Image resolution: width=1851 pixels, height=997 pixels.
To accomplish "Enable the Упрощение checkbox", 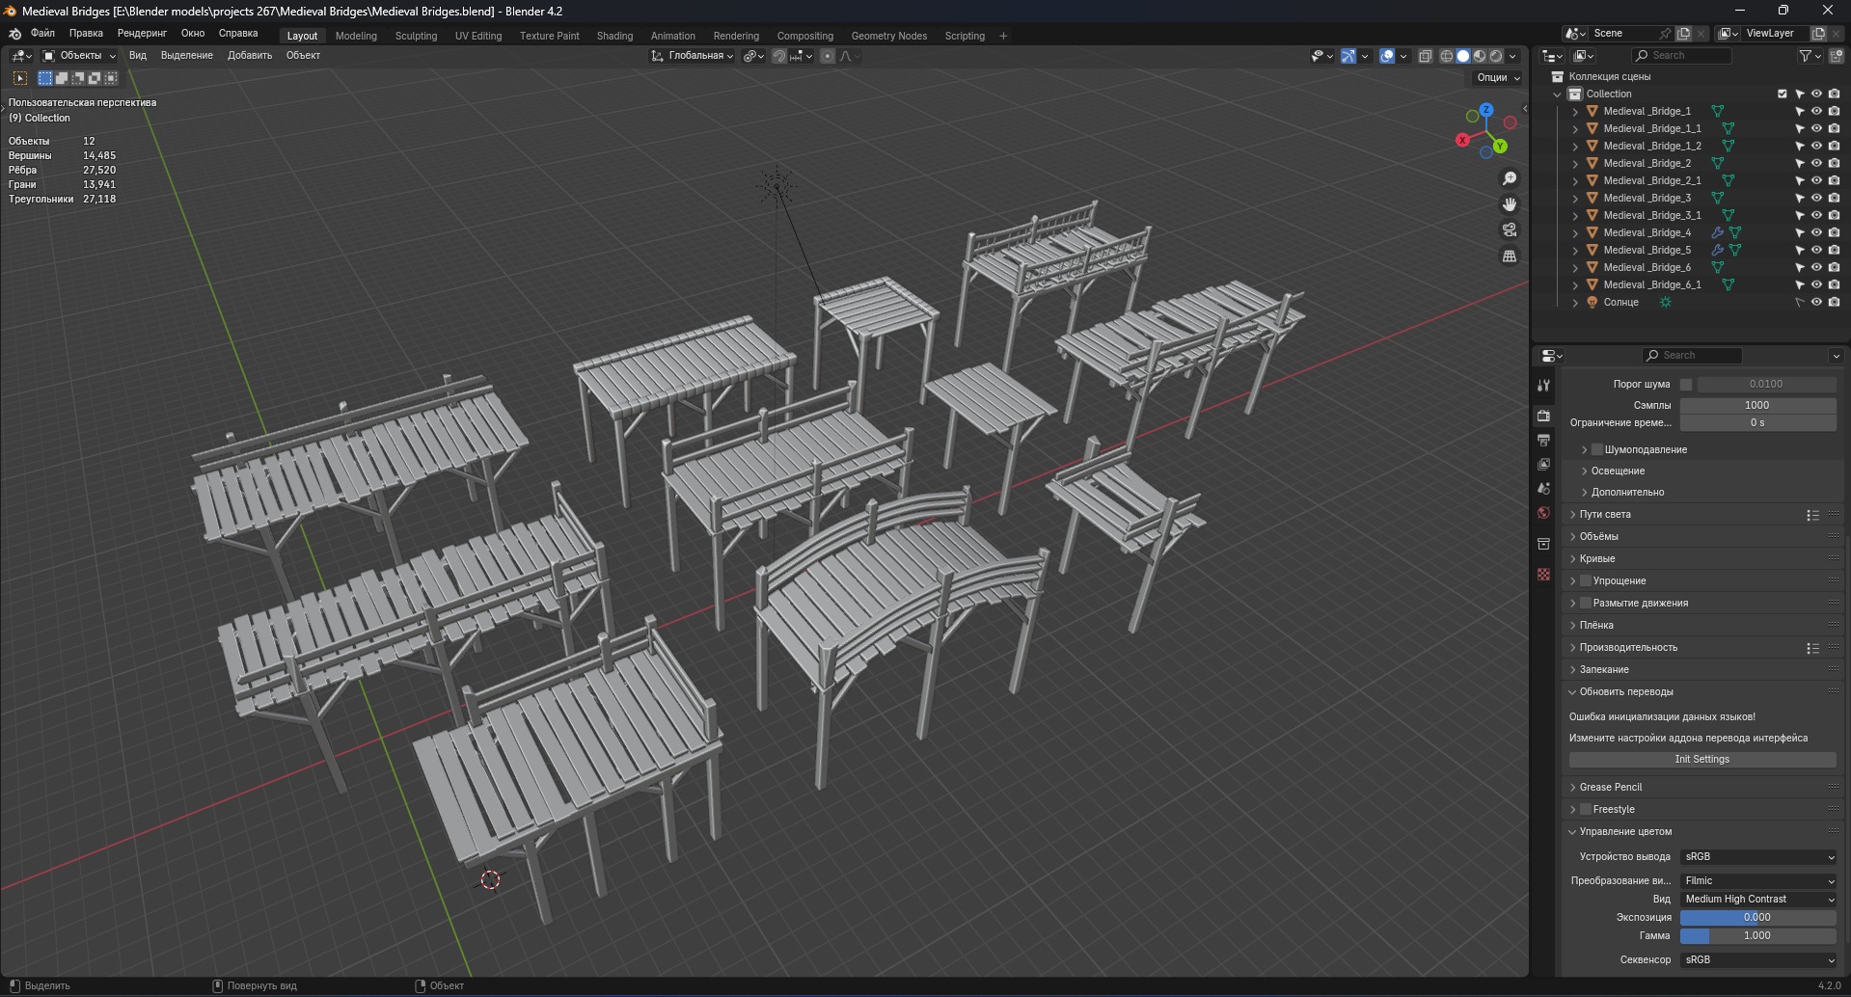I will [x=1586, y=580].
